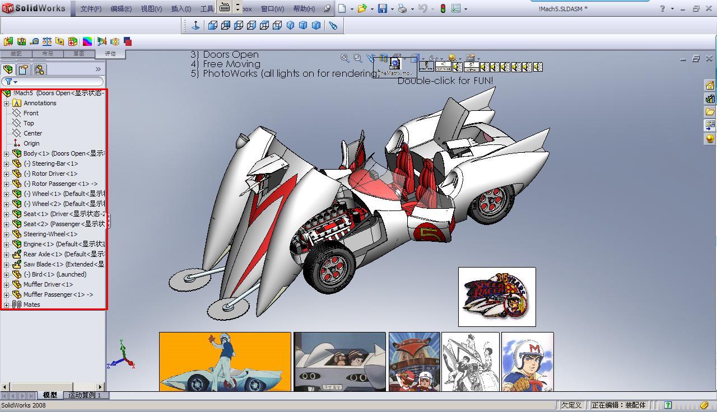Click the Zoom to Fit magnifier icon

(x=344, y=58)
